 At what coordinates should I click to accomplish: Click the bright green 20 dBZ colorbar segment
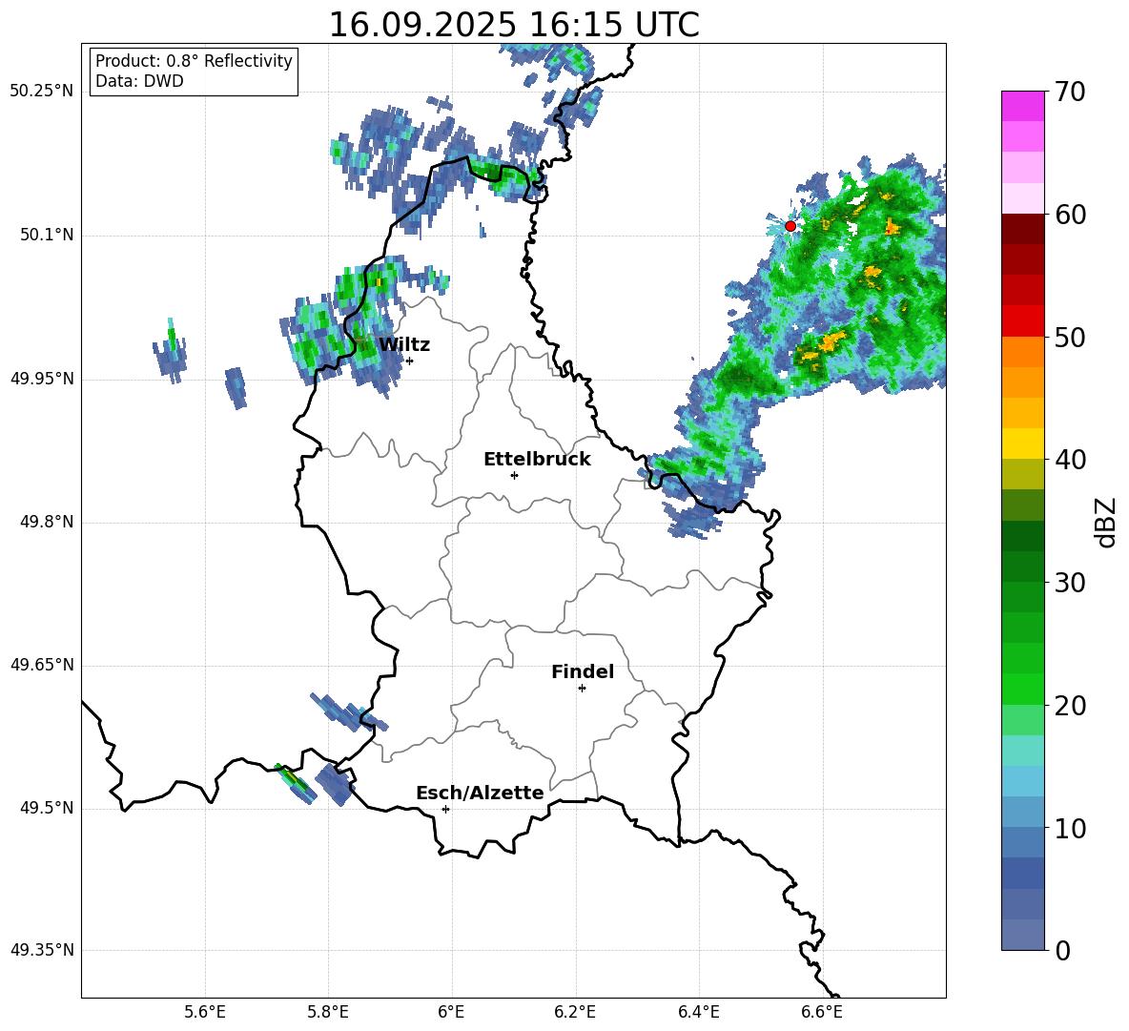coord(1023,689)
